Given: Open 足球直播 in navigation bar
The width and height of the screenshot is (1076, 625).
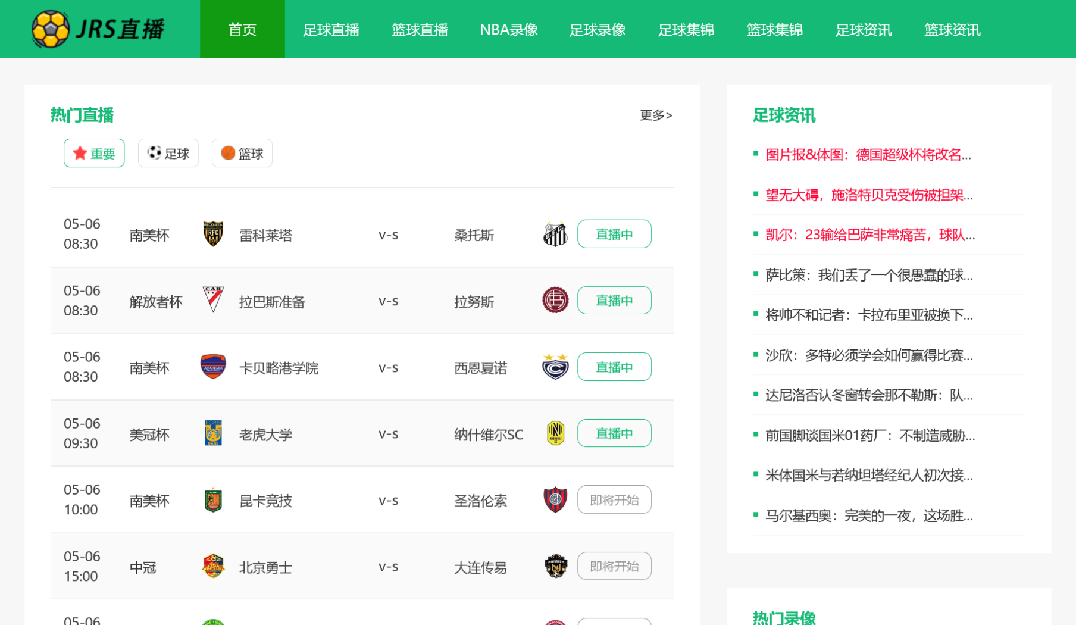Looking at the screenshot, I should click(331, 29).
